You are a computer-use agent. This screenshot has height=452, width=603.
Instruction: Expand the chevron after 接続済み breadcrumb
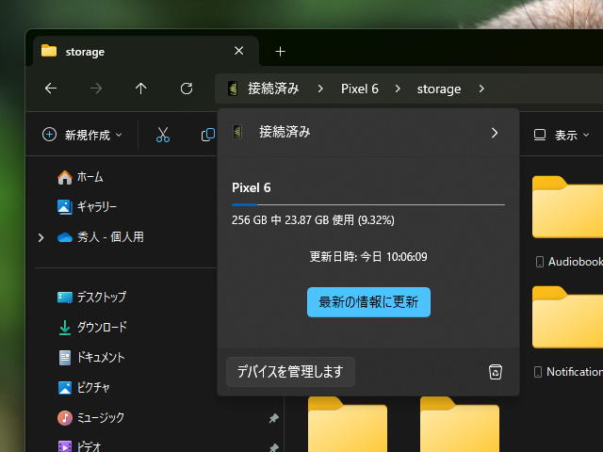click(320, 89)
